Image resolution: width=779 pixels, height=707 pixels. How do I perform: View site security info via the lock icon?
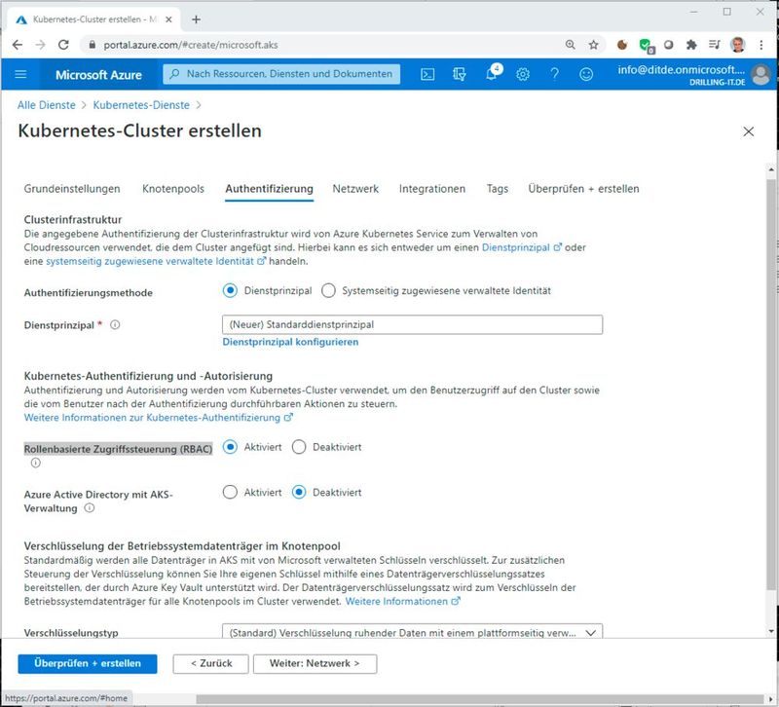point(92,45)
